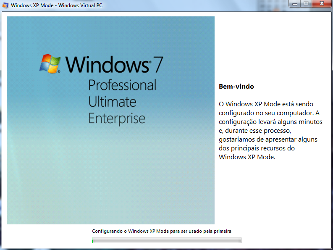The image size is (333, 250).
Task: Click the 'Enterprise' edition text
Action: pyautogui.click(x=117, y=119)
